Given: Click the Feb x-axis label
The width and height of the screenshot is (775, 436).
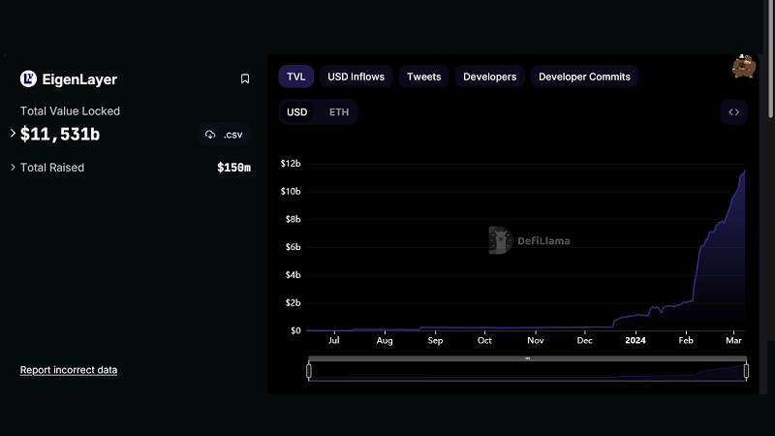Looking at the screenshot, I should (686, 341).
